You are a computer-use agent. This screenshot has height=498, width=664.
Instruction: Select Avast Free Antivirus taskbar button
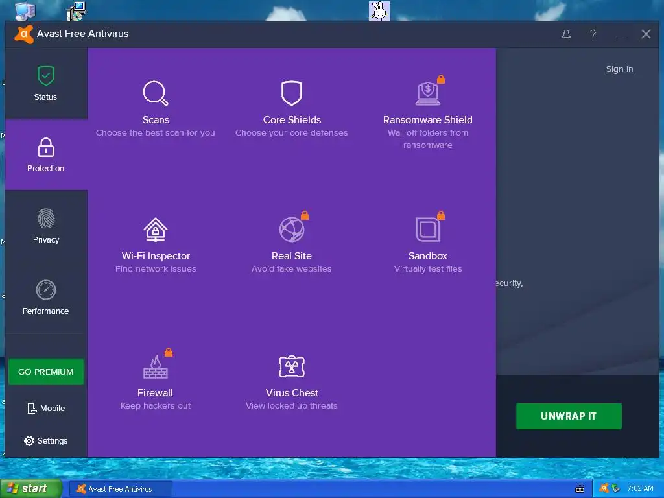click(x=121, y=489)
